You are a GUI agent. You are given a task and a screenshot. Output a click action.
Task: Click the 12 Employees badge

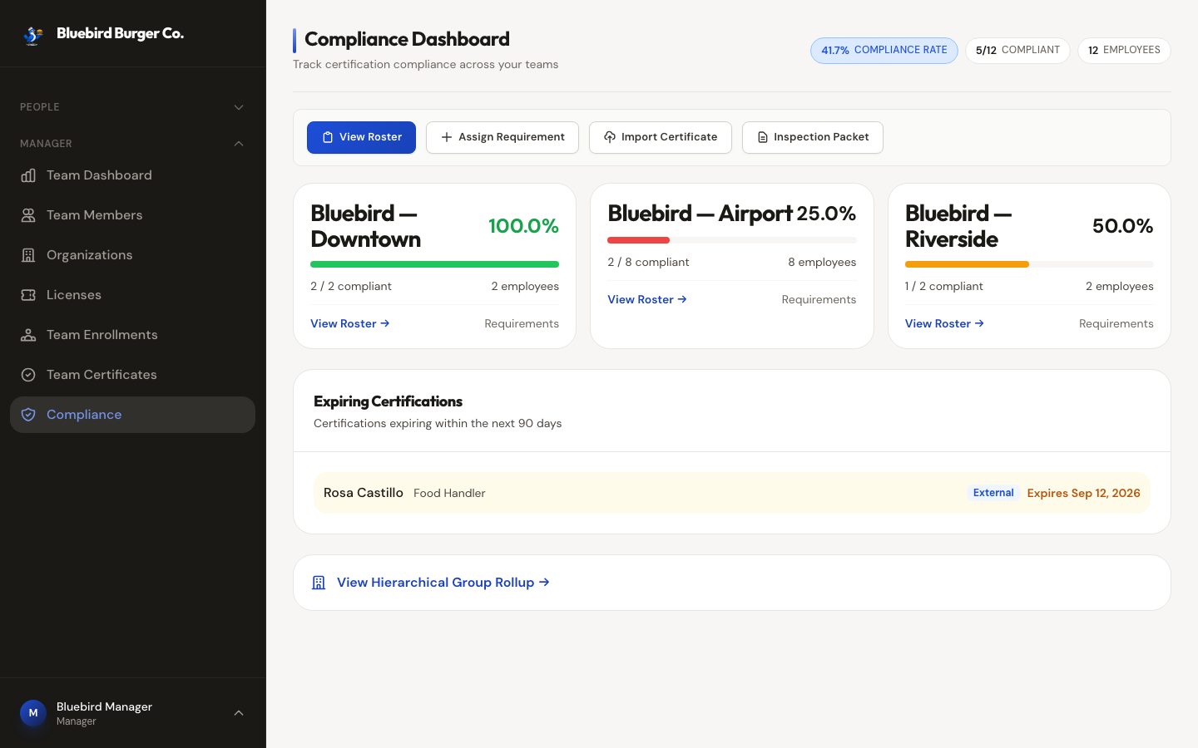pos(1124,50)
